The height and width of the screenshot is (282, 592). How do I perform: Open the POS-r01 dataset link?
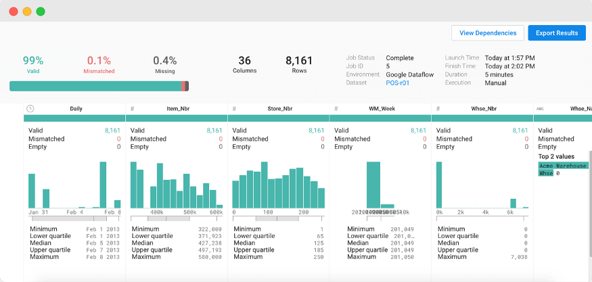coord(398,83)
